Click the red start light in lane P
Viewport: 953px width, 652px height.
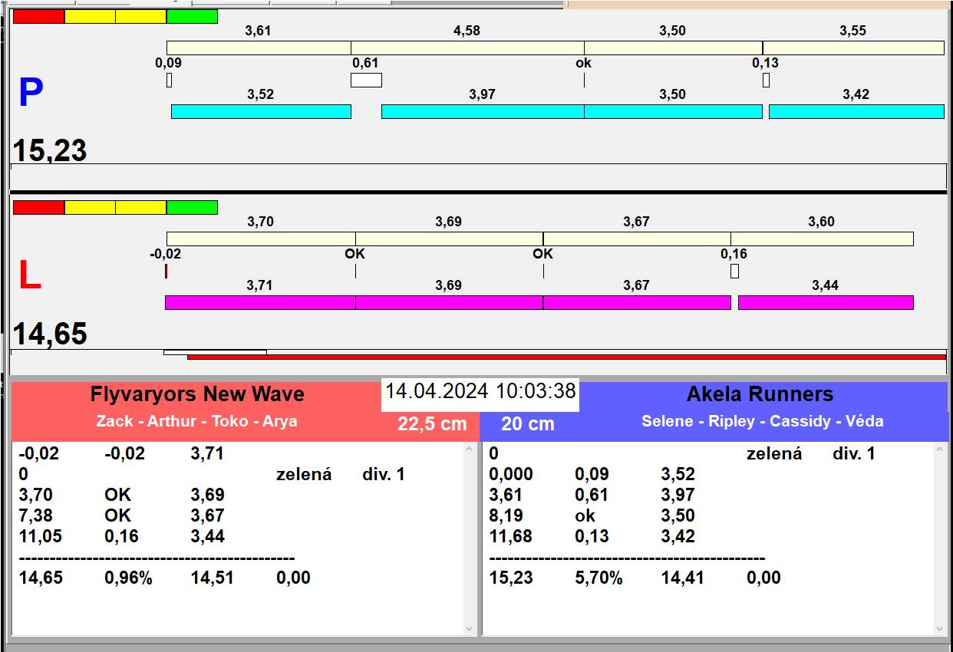click(x=38, y=16)
